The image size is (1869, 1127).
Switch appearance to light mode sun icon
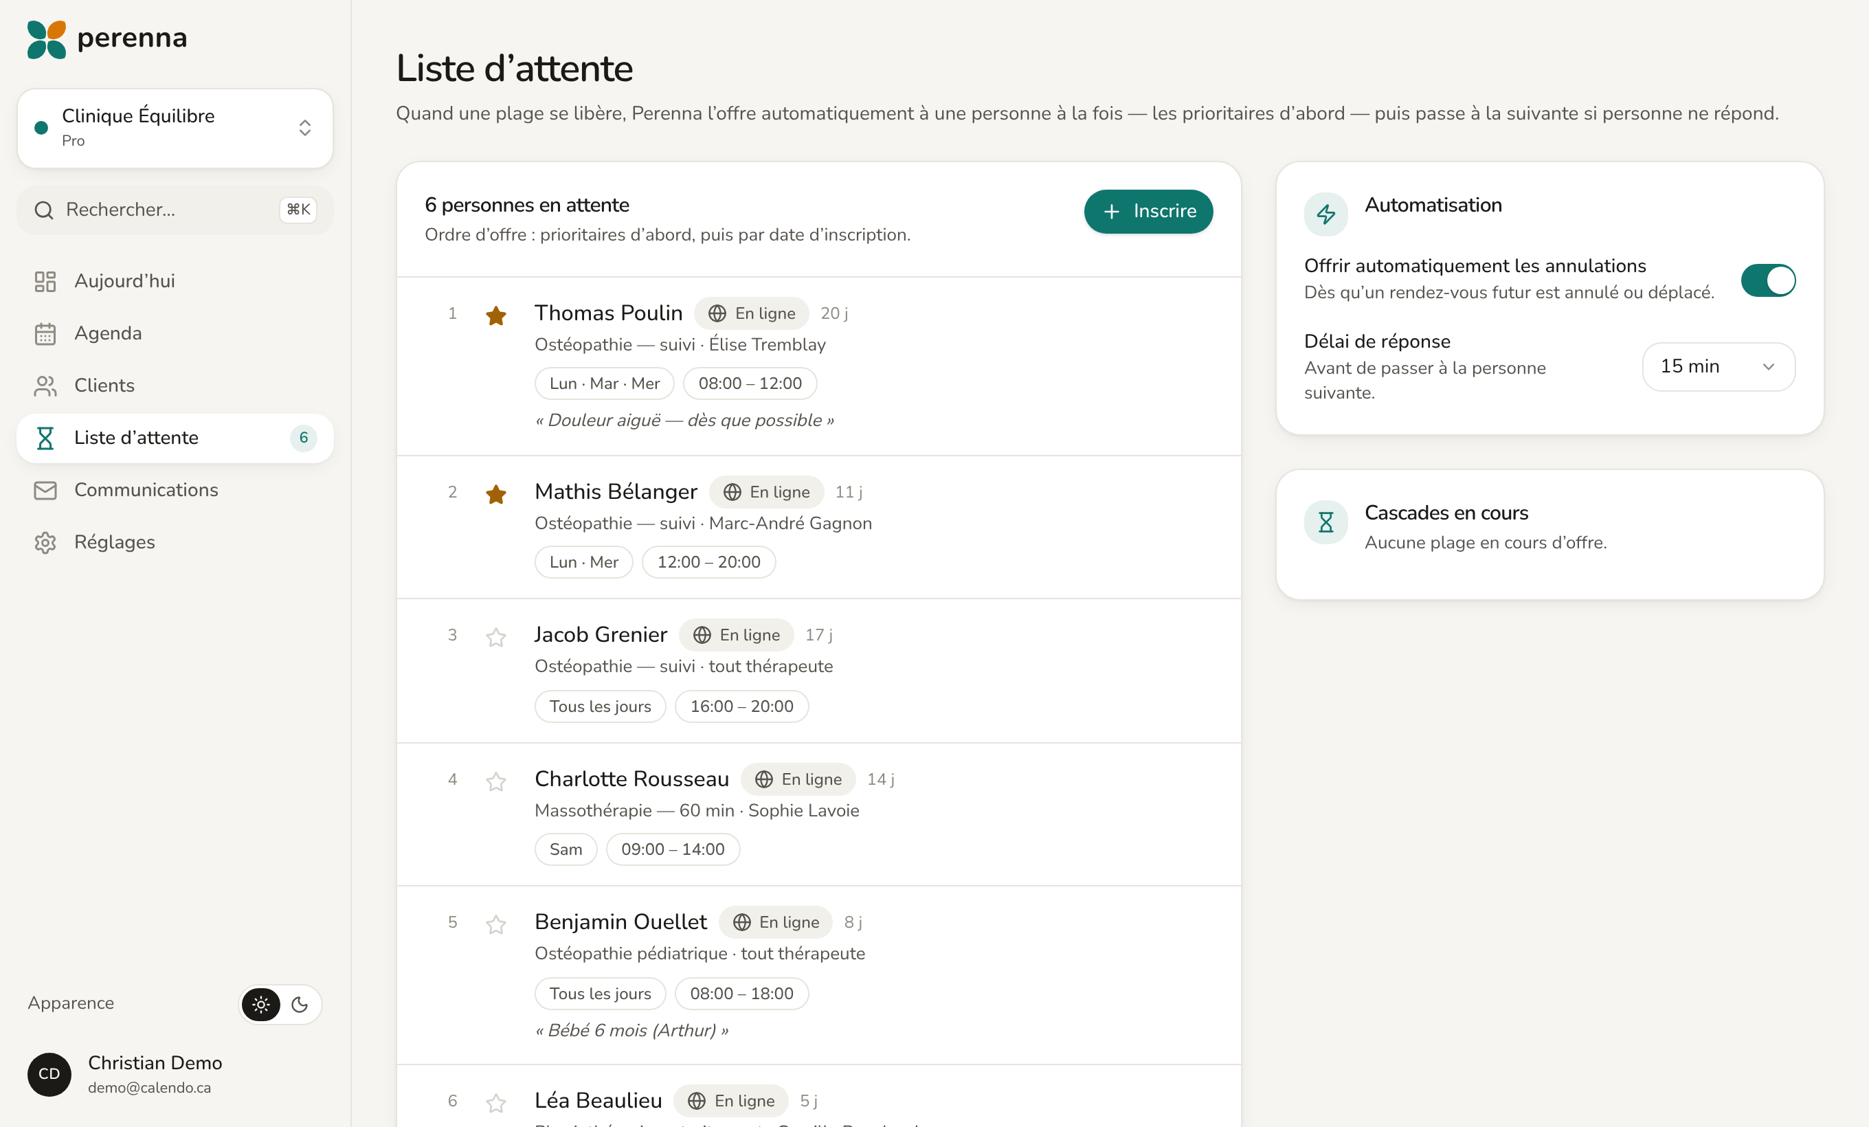point(261,1004)
